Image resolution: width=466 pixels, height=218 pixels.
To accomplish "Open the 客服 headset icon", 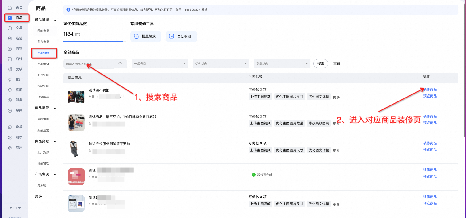I will (10, 90).
